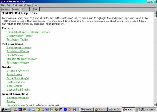157x112 pixels.
Task: Click the volume speaker tray icon
Action: click(139, 110)
